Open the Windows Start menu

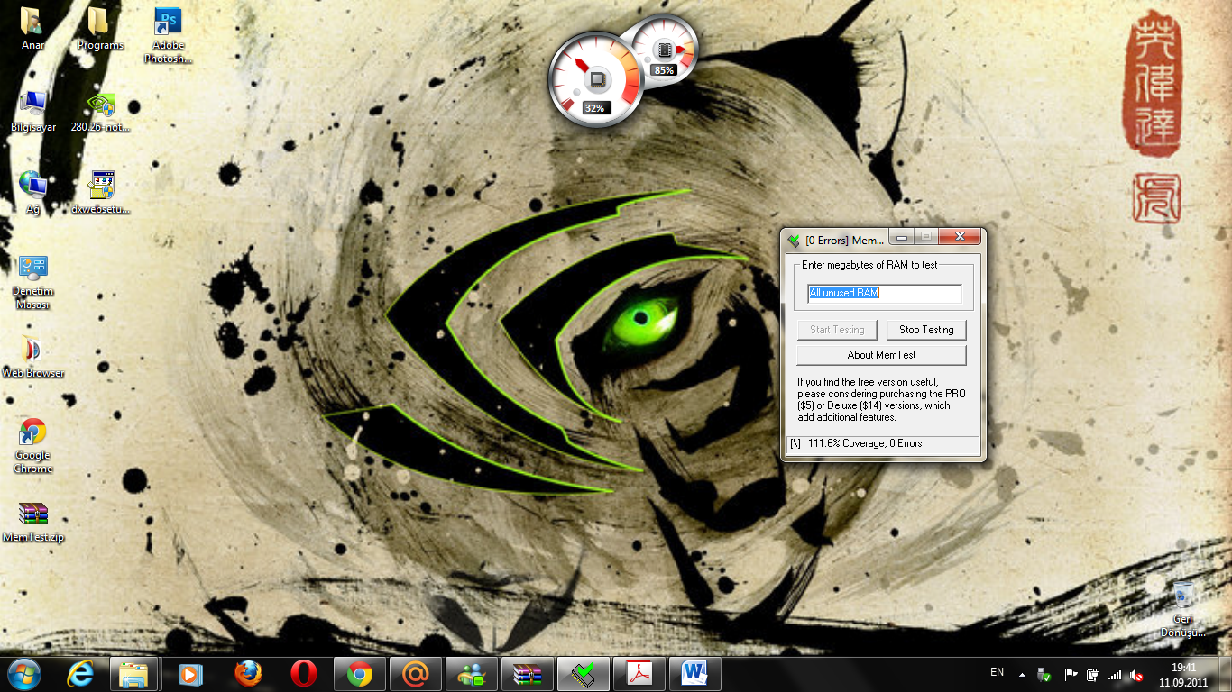click(x=24, y=673)
